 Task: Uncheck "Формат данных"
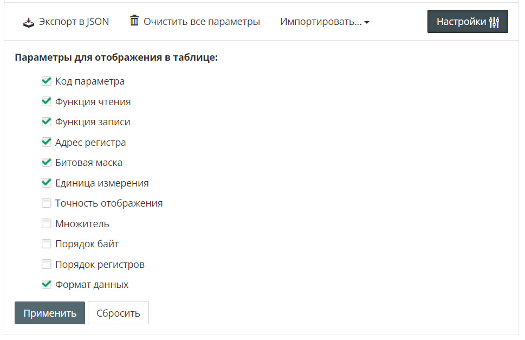tap(47, 284)
